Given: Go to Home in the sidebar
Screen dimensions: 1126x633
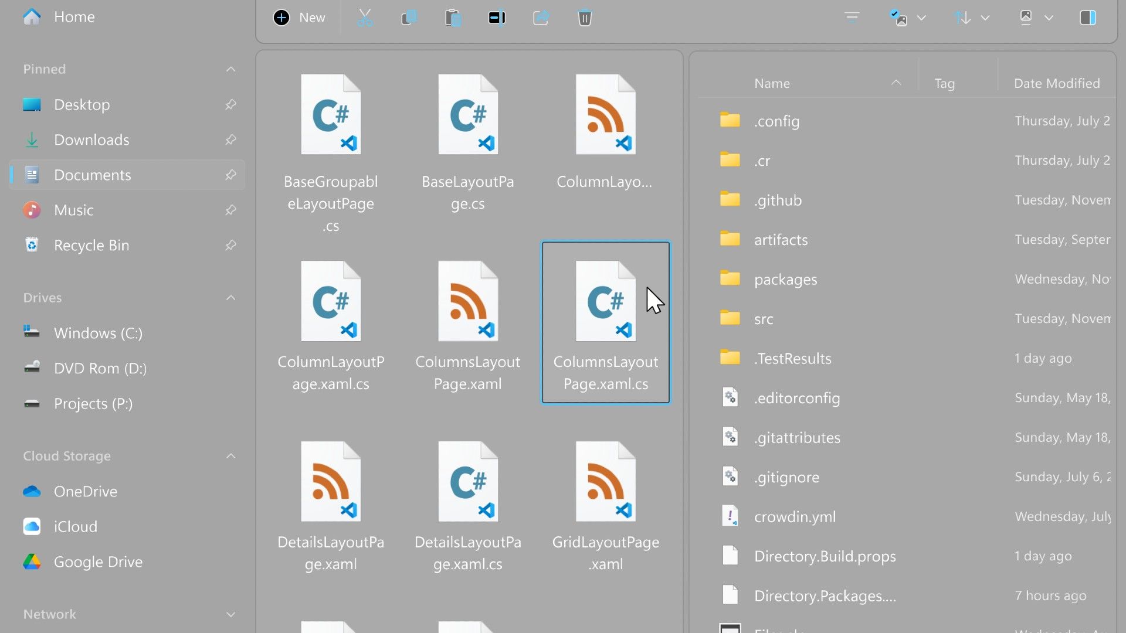Looking at the screenshot, I should (x=127, y=16).
